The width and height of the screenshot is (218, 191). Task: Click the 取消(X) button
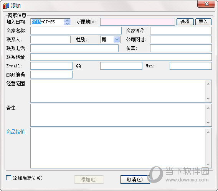pos(135,180)
